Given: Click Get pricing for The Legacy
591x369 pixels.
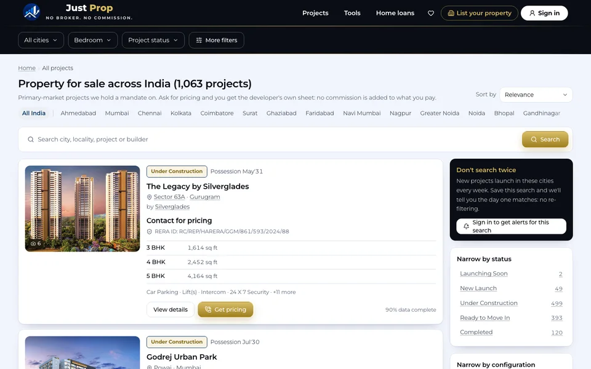Looking at the screenshot, I should point(225,309).
